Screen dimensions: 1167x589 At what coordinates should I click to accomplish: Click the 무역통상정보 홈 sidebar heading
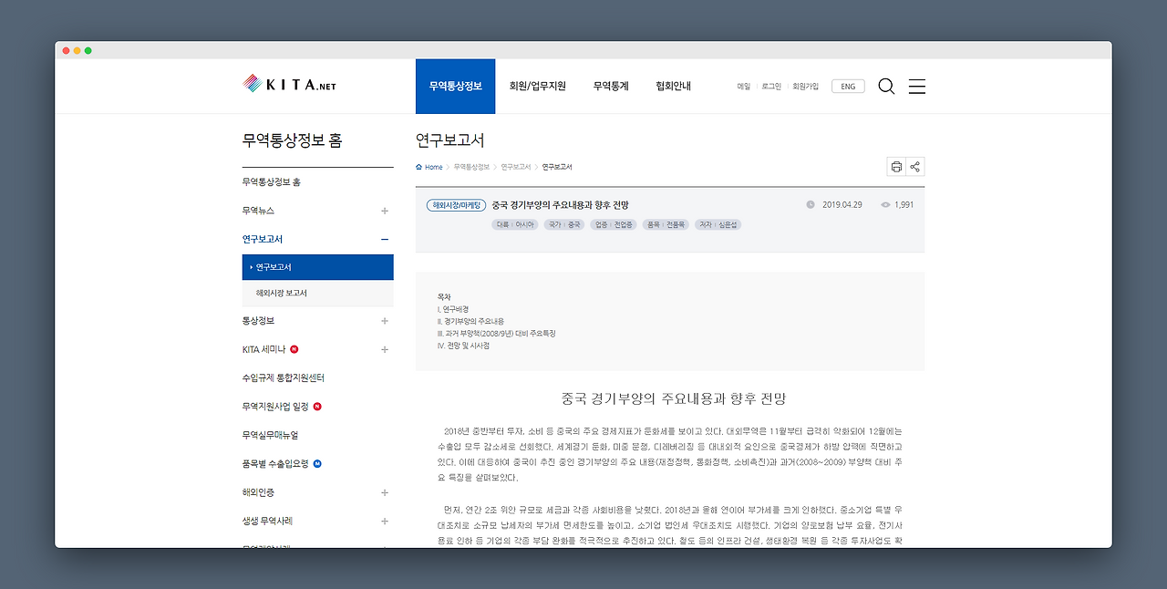tap(293, 140)
